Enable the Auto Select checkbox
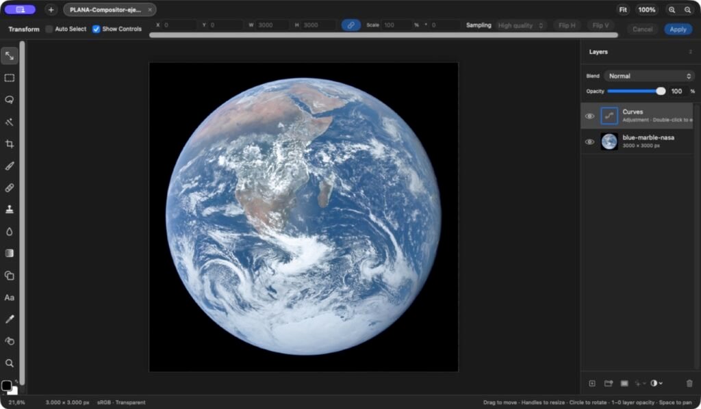The width and height of the screenshot is (701, 409). click(49, 29)
